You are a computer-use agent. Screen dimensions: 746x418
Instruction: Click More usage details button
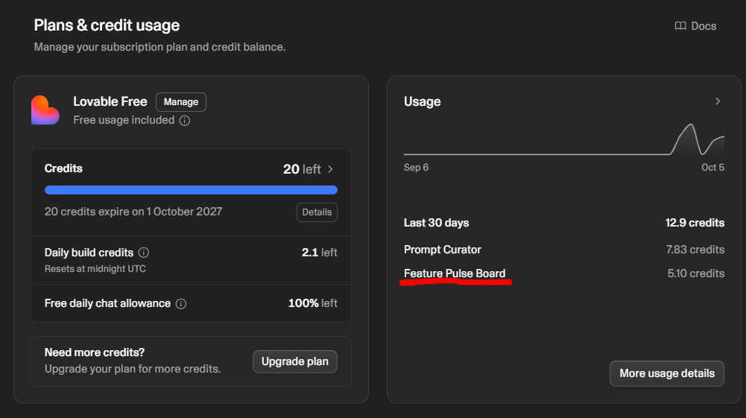click(666, 373)
